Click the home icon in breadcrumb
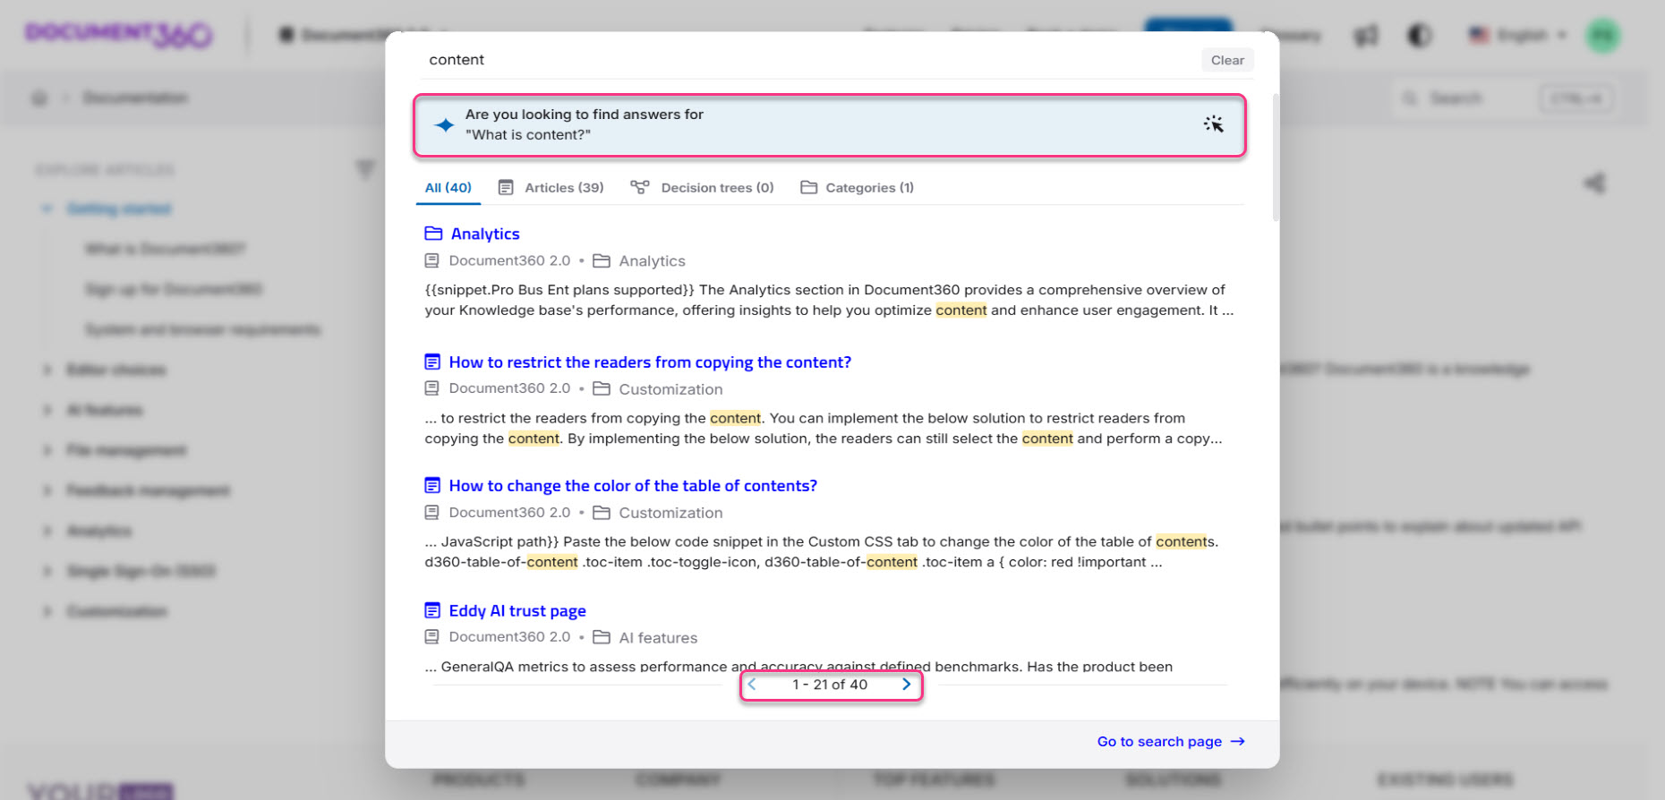Image resolution: width=1665 pixels, height=800 pixels. coord(38,98)
